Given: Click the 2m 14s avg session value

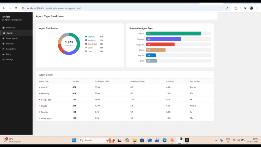Looking at the screenshot, I should pos(193,87).
